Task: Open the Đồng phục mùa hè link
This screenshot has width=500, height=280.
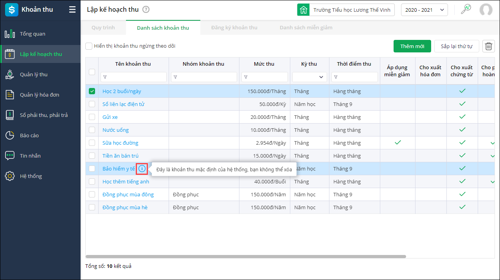Action: [125, 207]
